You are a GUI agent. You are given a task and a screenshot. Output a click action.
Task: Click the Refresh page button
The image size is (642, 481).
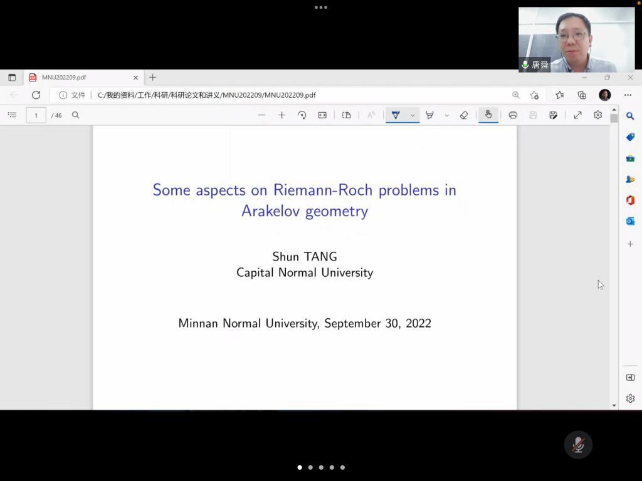(x=36, y=95)
